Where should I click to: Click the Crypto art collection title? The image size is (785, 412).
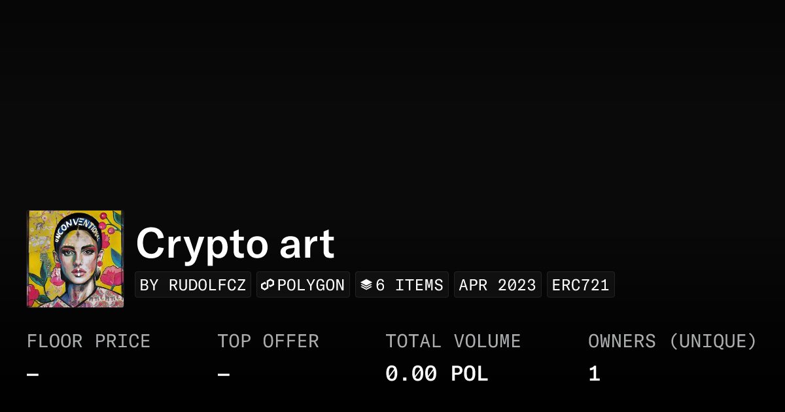tap(235, 243)
